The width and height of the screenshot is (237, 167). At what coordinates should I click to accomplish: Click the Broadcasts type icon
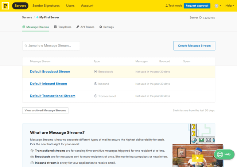point(96,72)
